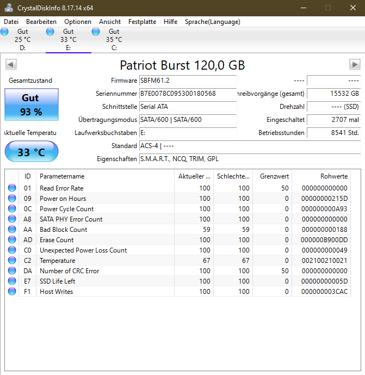Click raw value 000000003CAC
Screen dimensions: 365x375
click(x=324, y=292)
